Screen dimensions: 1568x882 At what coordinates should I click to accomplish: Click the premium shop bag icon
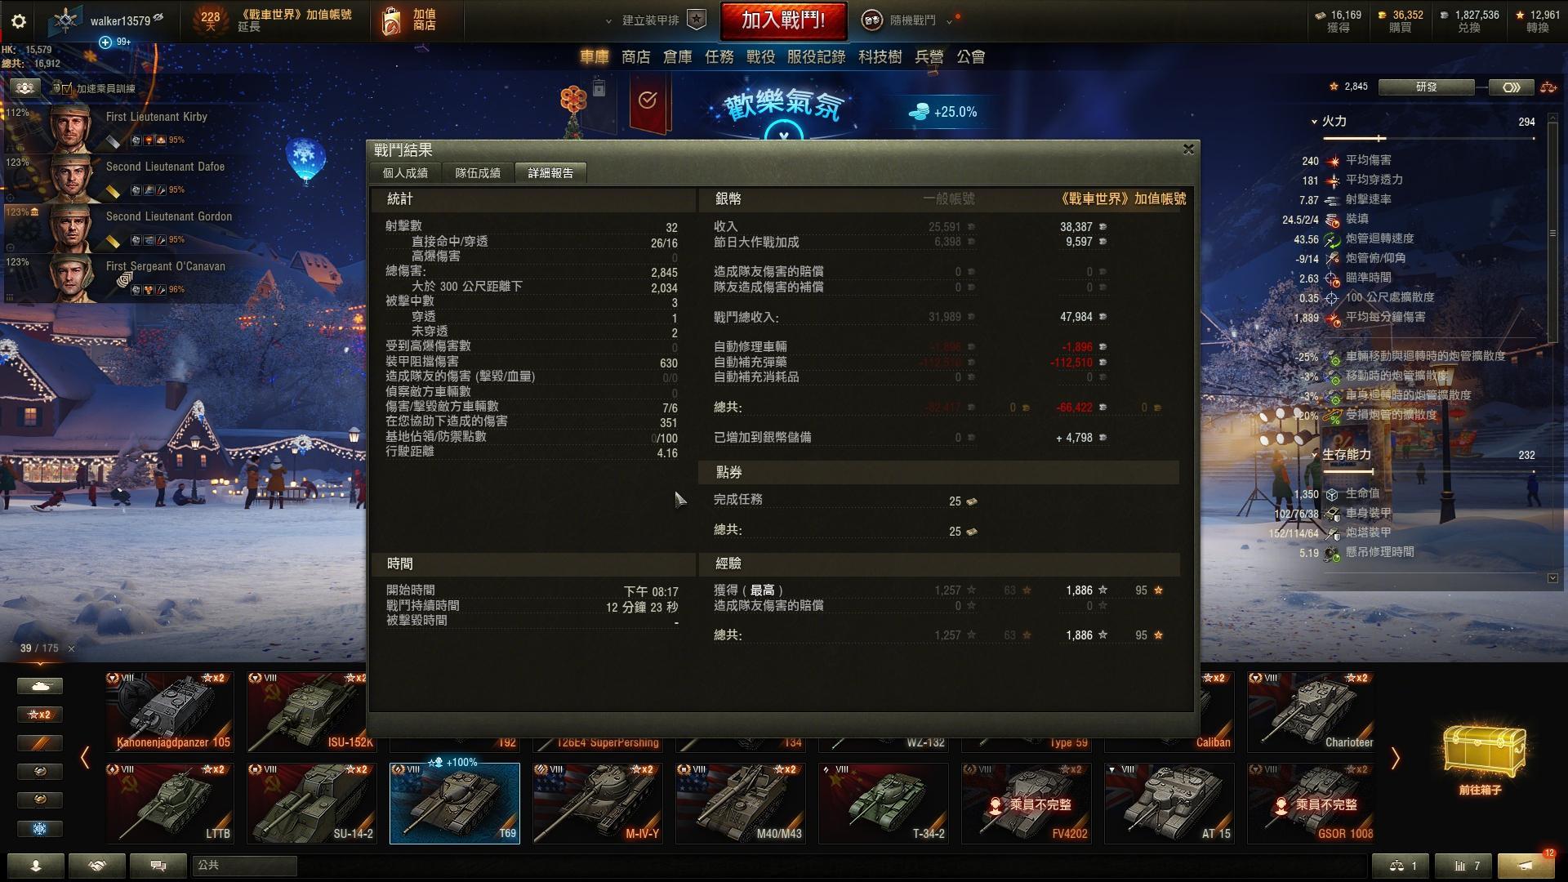(391, 21)
